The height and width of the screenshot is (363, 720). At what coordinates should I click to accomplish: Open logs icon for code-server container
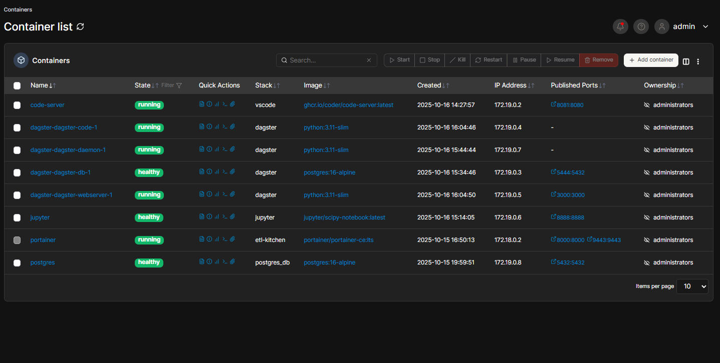tap(202, 104)
